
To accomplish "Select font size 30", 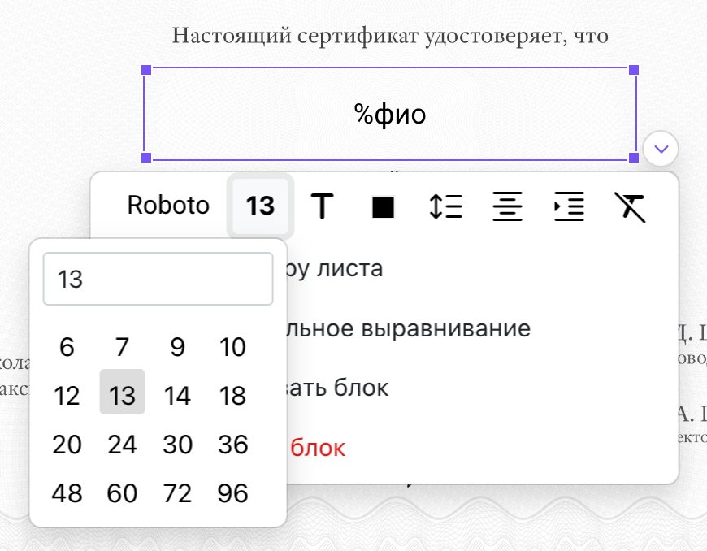I will 177,445.
